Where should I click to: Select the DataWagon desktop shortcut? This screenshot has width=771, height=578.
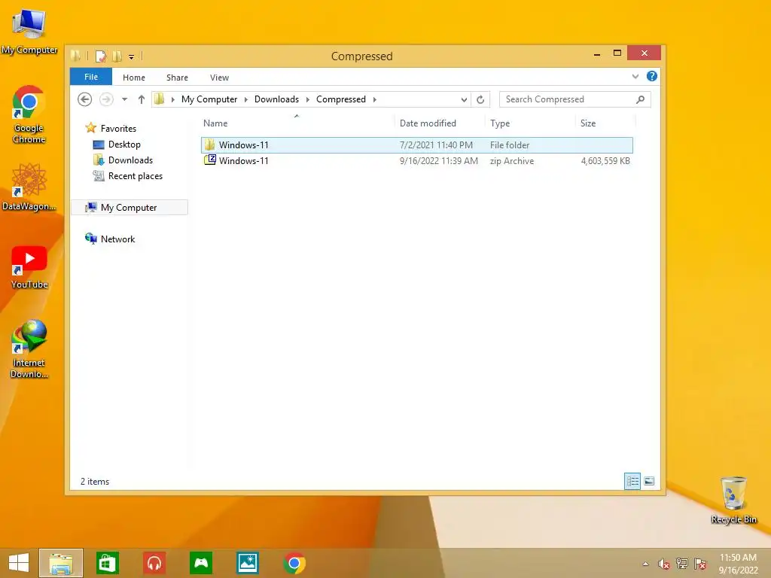click(29, 187)
